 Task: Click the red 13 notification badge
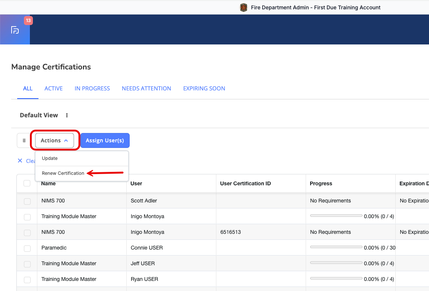[x=28, y=21]
